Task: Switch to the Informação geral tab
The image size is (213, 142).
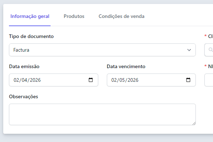Action: pos(30,16)
